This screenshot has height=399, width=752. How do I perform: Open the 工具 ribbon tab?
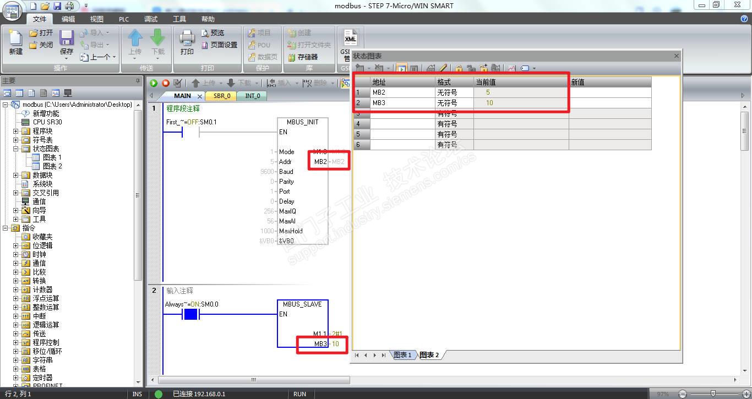tap(179, 19)
